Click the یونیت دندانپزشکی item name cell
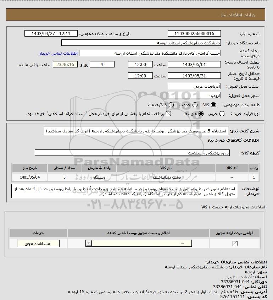The image size is (273, 300). [x=166, y=177]
